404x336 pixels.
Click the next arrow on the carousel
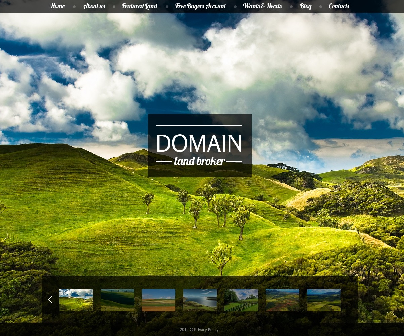349,299
